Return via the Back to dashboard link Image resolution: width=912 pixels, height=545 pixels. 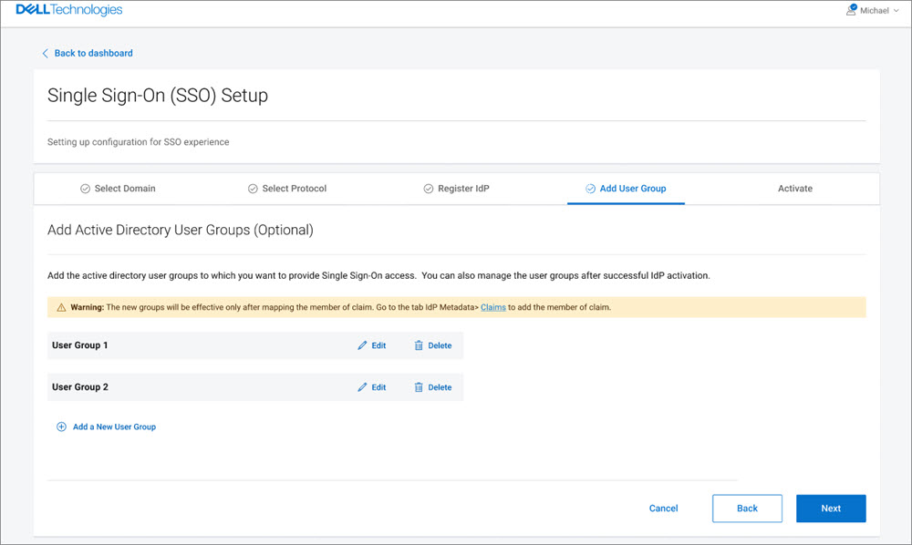tap(92, 53)
